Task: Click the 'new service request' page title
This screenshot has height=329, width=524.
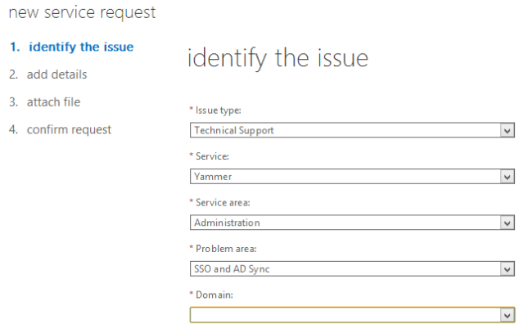Action: coord(81,13)
